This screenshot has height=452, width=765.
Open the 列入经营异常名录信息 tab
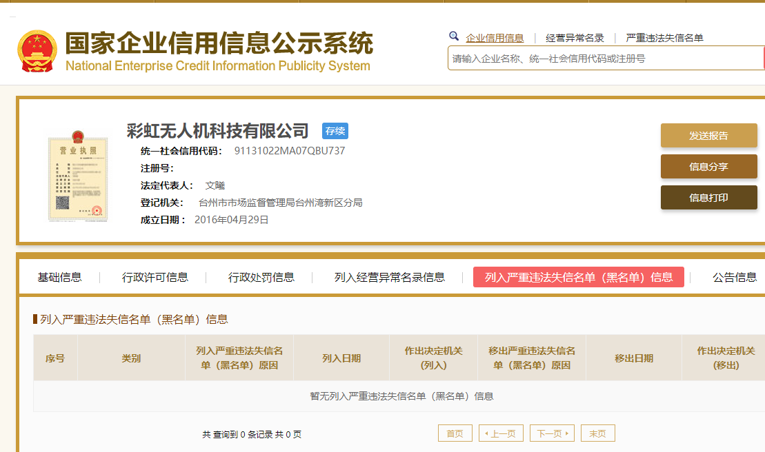(390, 277)
